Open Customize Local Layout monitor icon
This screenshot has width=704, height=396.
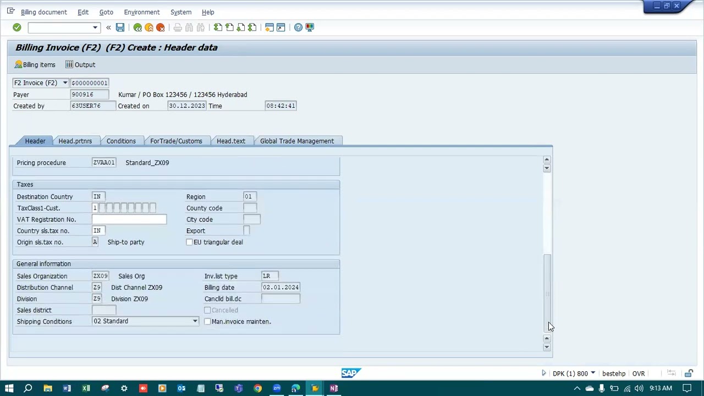(310, 28)
